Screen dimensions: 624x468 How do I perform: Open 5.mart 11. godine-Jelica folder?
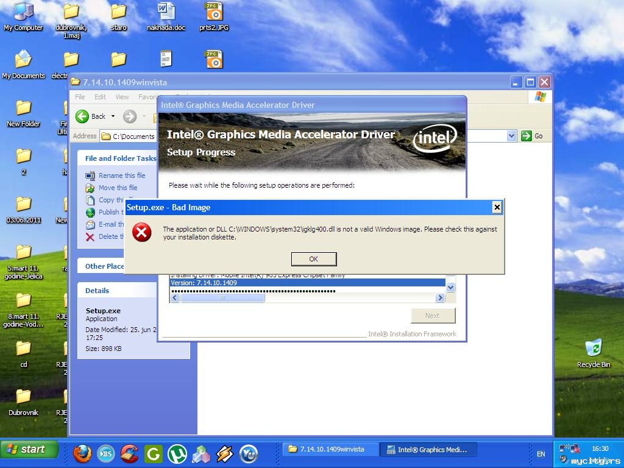tap(24, 262)
